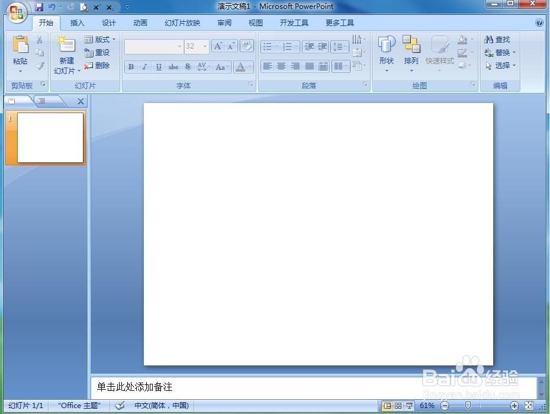Select slide 1 thumbnail
The height and width of the screenshot is (414, 550).
point(50,137)
